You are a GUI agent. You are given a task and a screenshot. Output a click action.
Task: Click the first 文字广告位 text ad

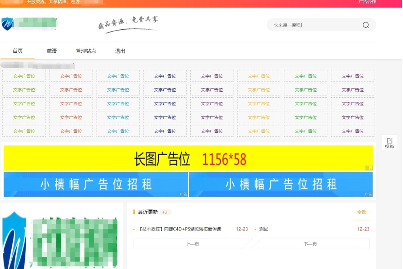point(24,76)
